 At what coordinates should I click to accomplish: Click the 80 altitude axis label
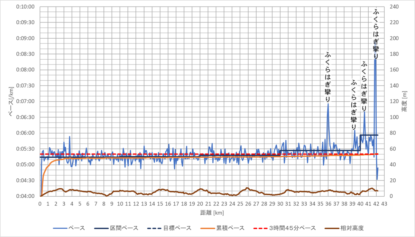pyautogui.click(x=392, y=133)
